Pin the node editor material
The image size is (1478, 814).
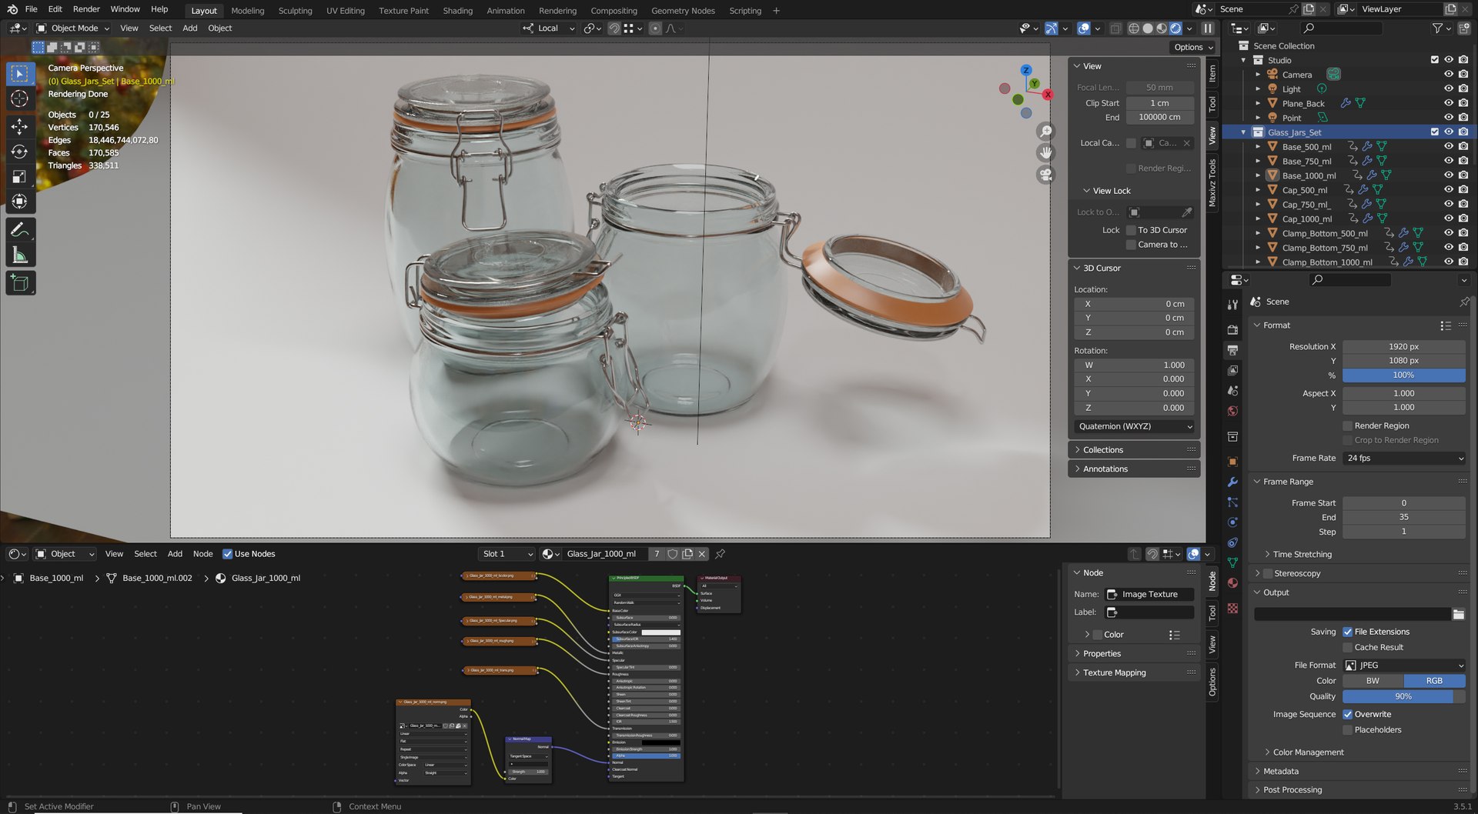pyautogui.click(x=721, y=554)
